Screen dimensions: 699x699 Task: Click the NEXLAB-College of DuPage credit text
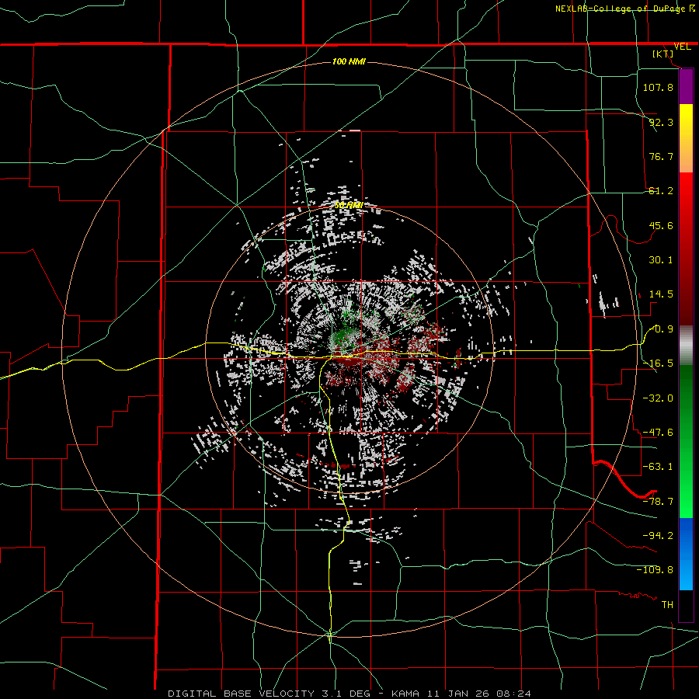621,9
